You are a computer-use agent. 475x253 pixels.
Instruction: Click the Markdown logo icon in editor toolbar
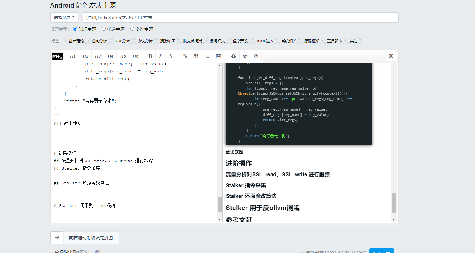point(57,56)
